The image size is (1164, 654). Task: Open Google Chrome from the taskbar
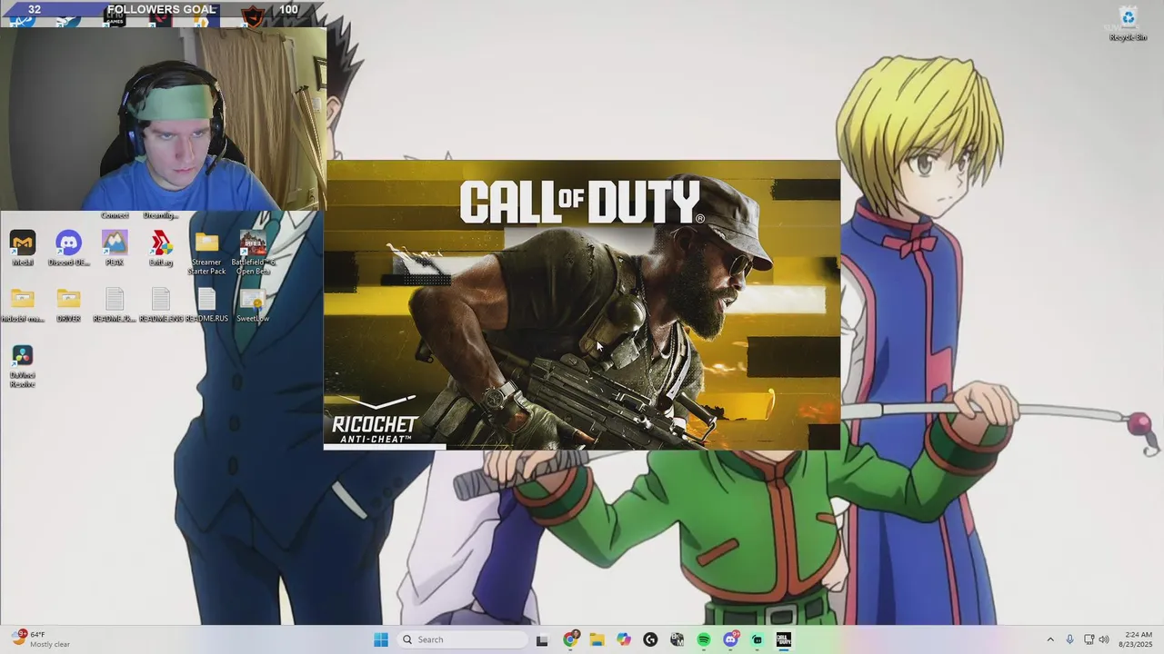(x=570, y=639)
